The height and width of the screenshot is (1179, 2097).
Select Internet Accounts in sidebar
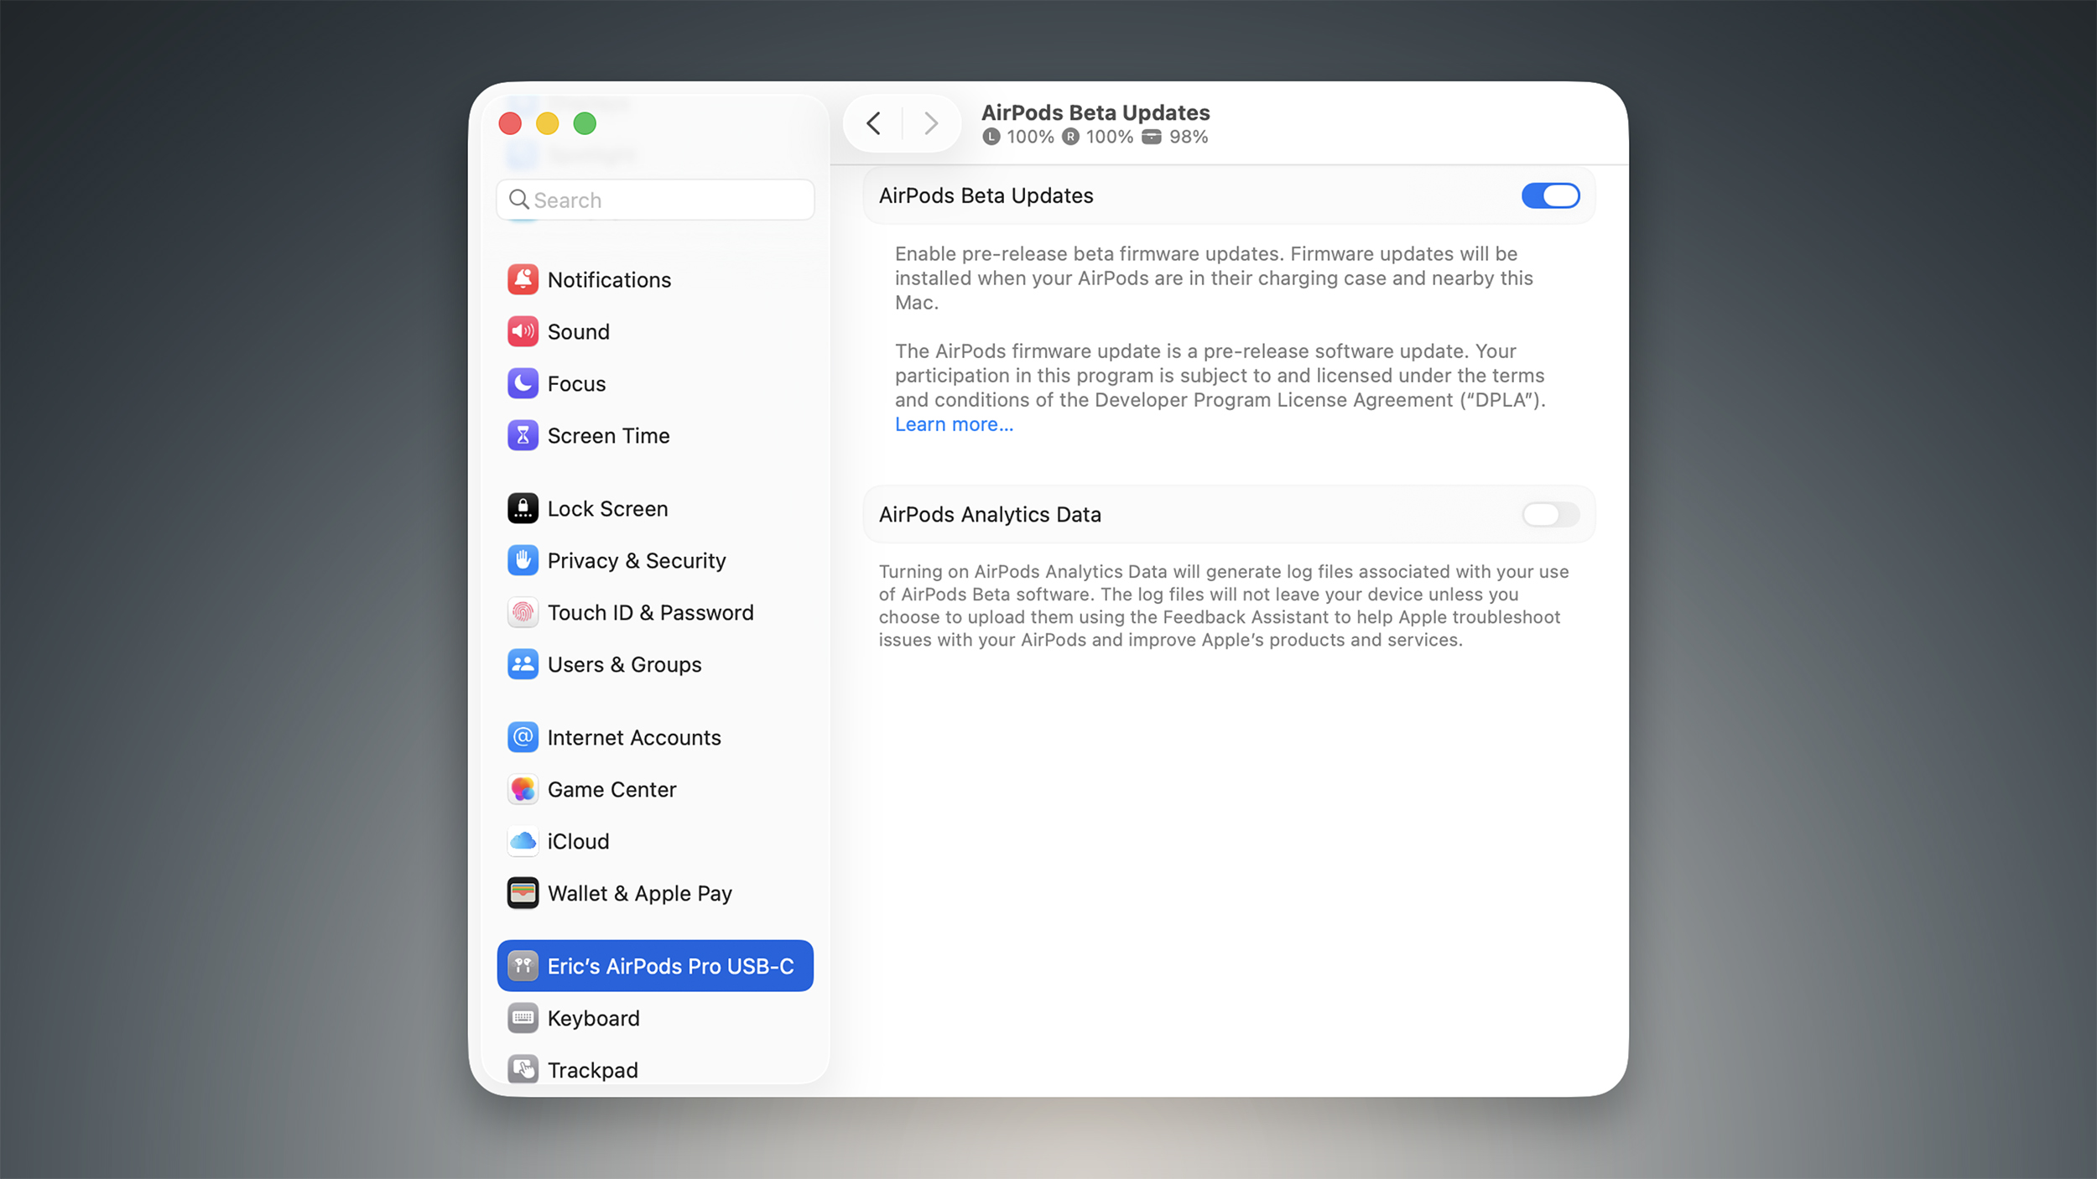tap(655, 737)
